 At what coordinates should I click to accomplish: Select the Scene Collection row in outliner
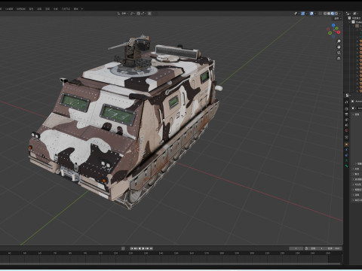click(355, 18)
